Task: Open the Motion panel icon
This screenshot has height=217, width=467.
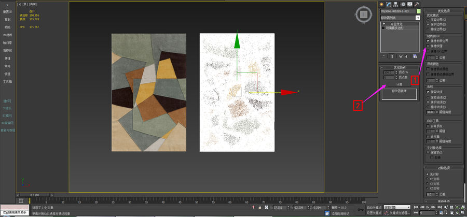Action: (x=403, y=4)
